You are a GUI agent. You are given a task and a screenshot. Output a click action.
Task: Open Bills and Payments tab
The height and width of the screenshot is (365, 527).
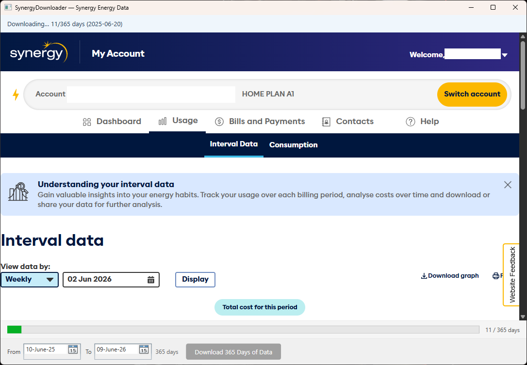(260, 122)
